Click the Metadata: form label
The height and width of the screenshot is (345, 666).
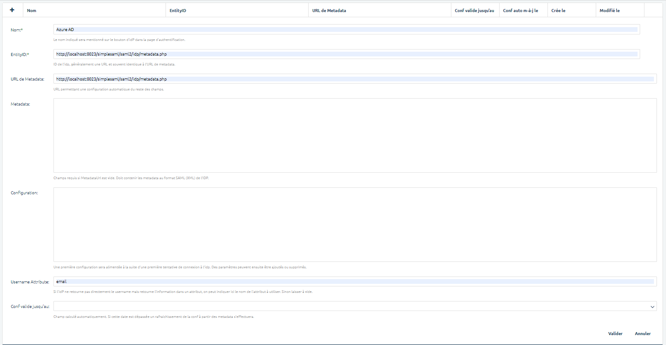pos(20,104)
